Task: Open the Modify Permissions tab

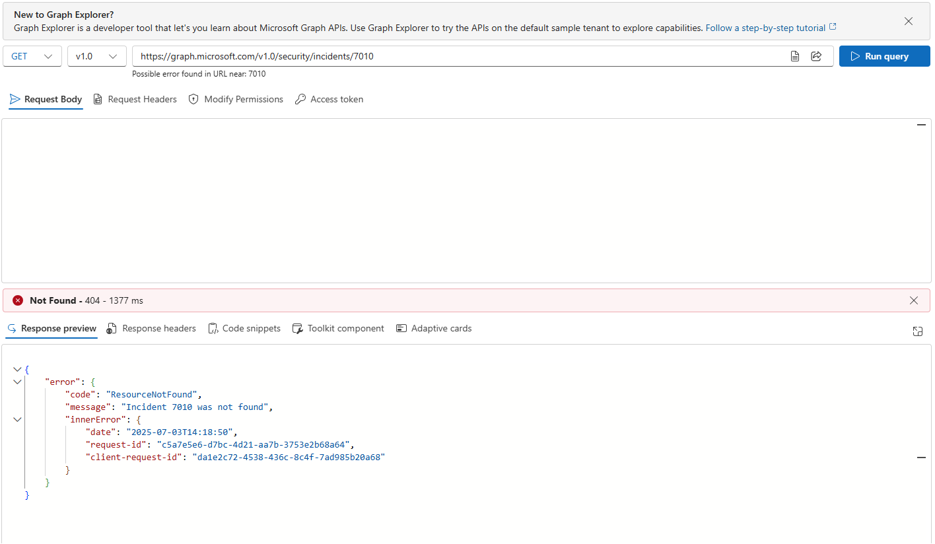Action: point(236,99)
